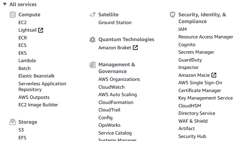Open CloudTrail service
Image resolution: width=234 pixels, height=141 pixels.
tap(109, 110)
